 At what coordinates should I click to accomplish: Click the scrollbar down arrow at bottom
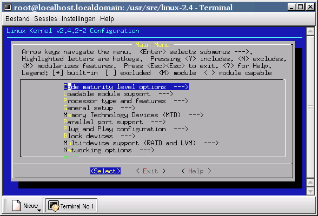pos(310,191)
